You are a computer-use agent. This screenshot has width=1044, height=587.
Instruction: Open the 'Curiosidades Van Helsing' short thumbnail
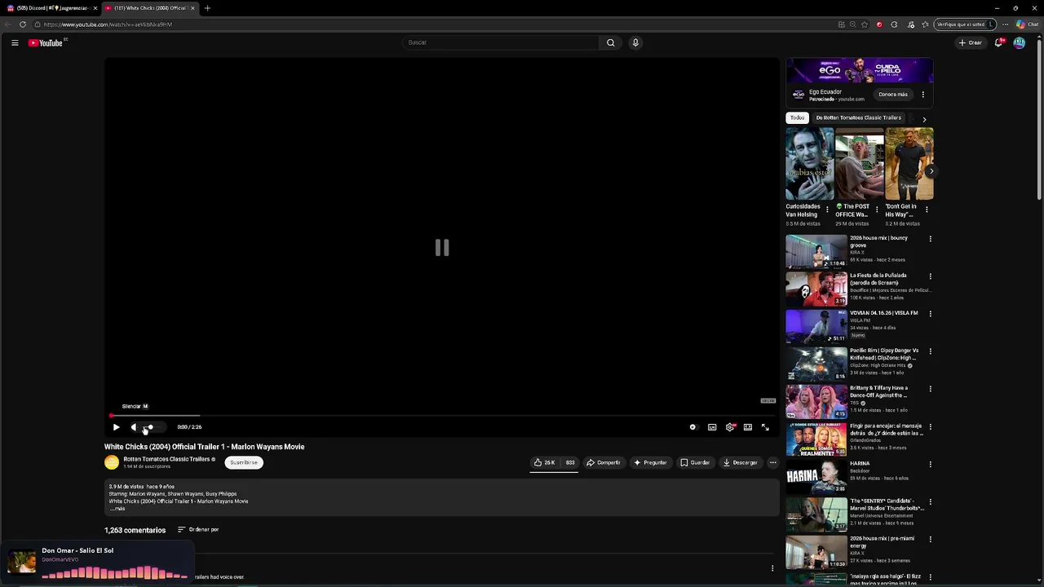point(810,164)
